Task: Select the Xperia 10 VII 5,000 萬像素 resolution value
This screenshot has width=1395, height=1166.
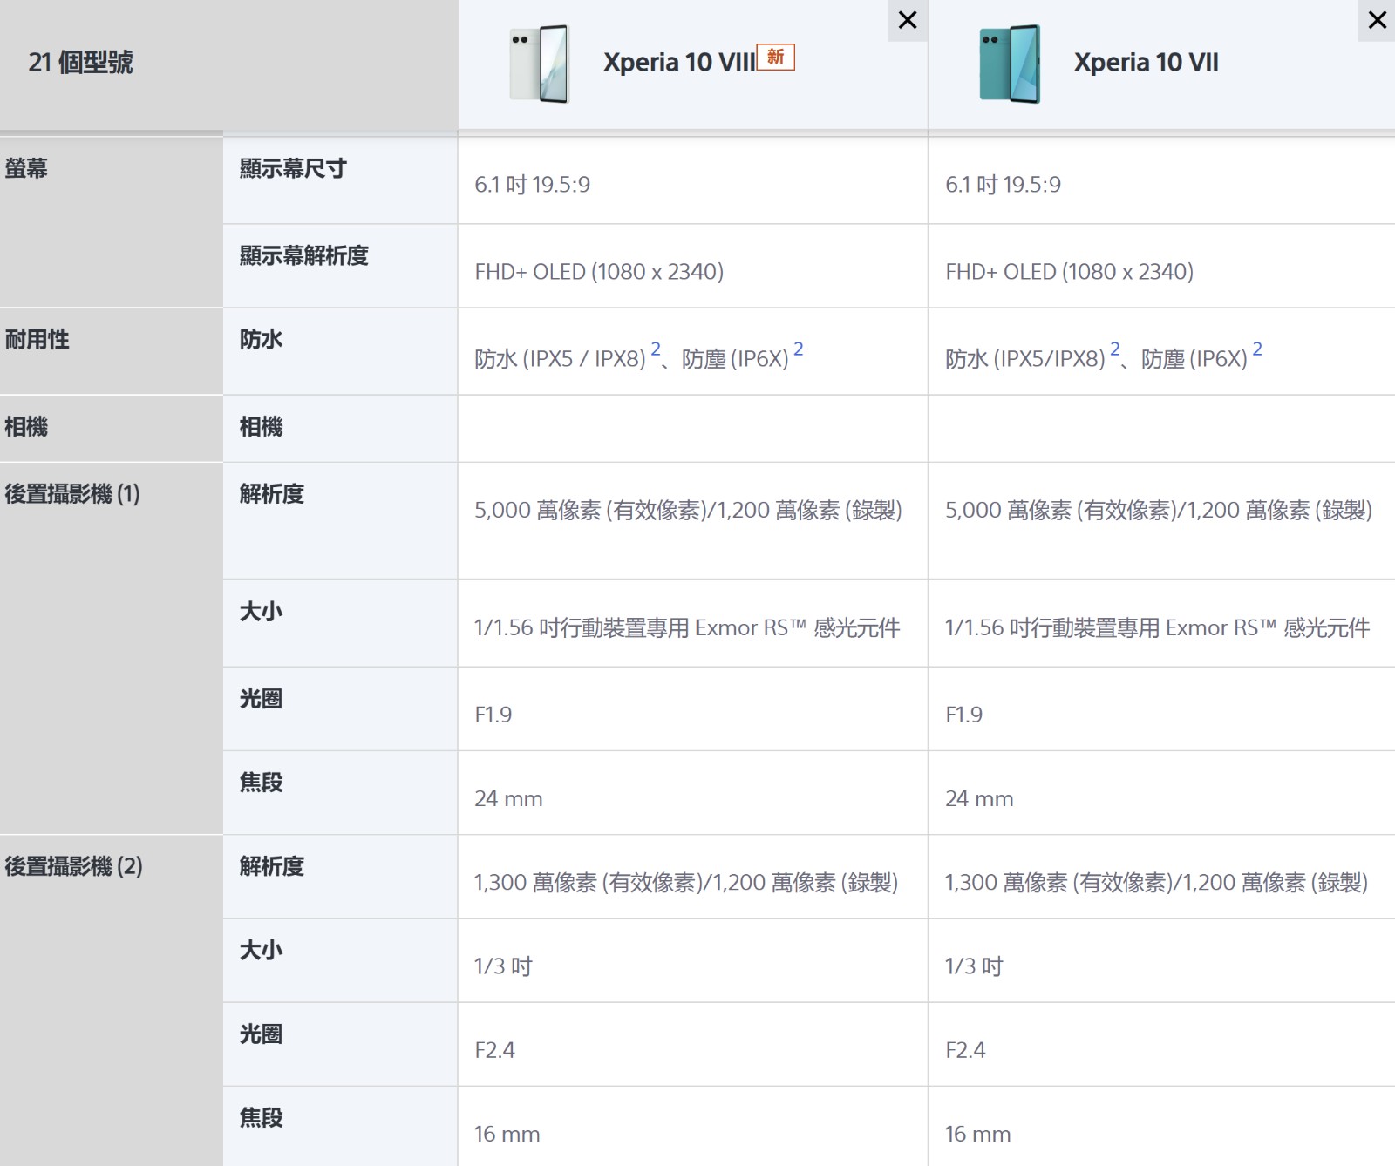Action: click(1159, 510)
